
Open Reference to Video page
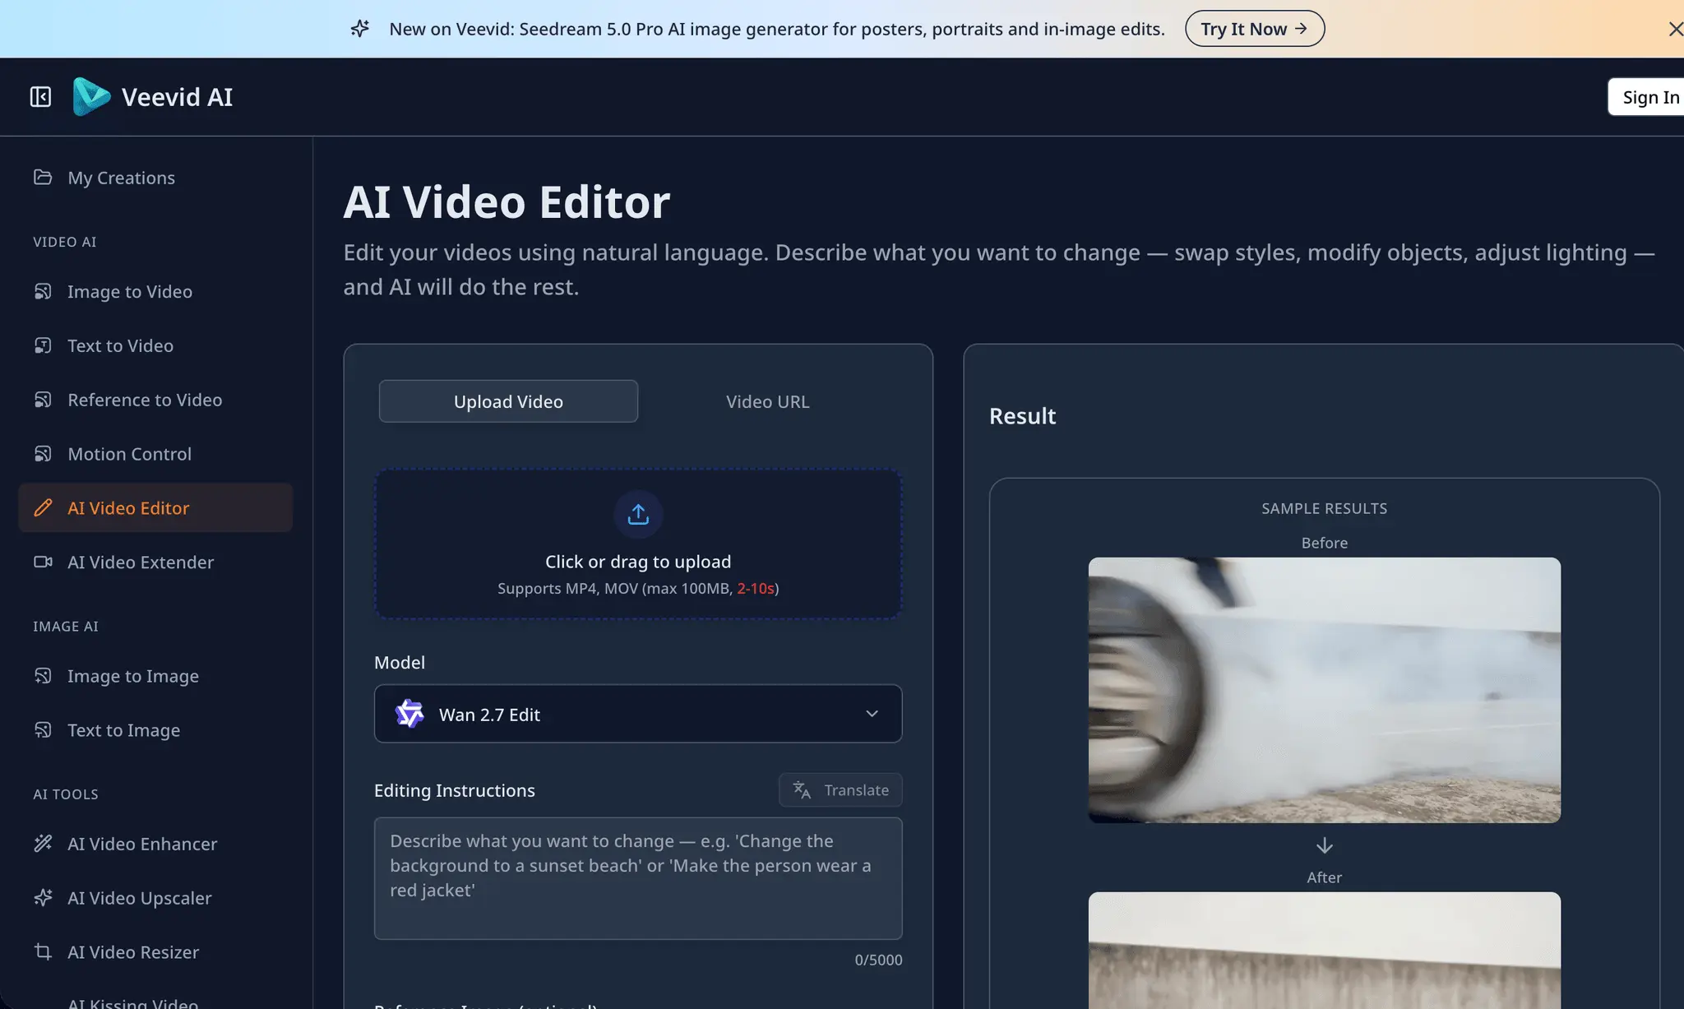click(x=155, y=400)
